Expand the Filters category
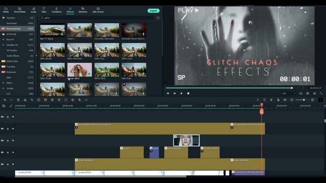This screenshot has height=183, width=326. [3, 83]
